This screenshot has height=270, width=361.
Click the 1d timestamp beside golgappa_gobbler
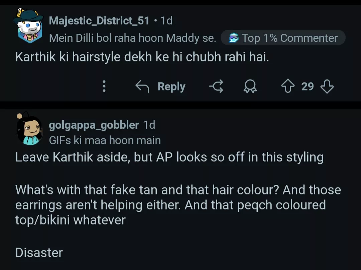pos(149,125)
